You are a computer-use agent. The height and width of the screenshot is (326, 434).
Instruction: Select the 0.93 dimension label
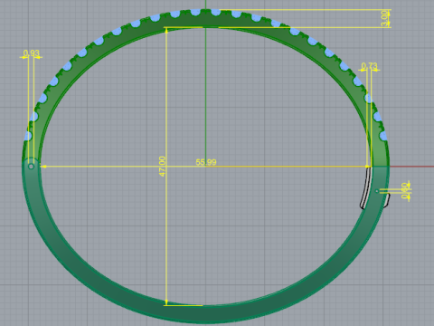32,53
